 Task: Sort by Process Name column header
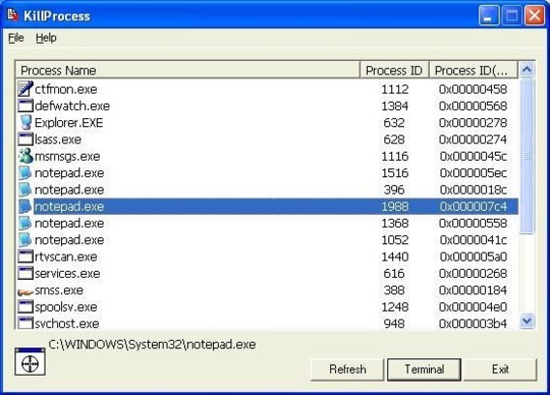pos(188,70)
